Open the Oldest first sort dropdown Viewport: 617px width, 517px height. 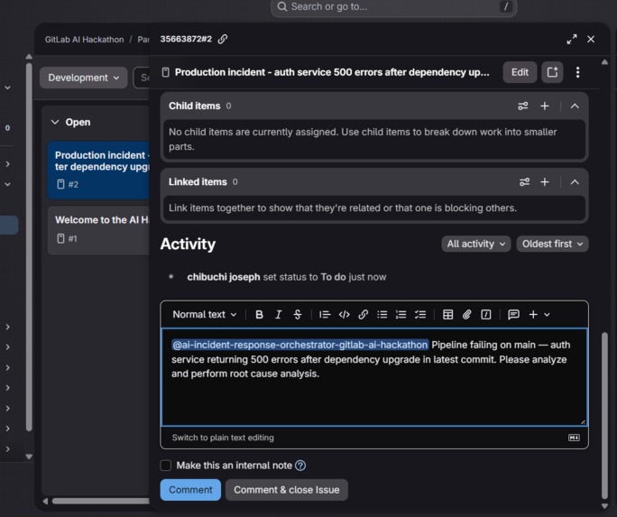552,244
